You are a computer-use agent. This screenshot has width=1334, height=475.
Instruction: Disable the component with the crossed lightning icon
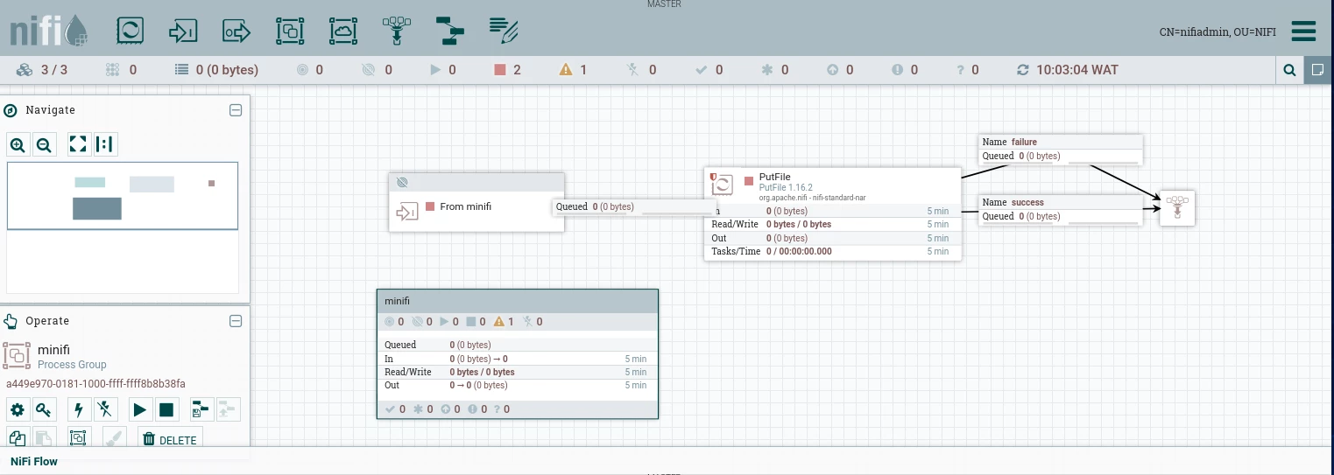click(x=105, y=409)
